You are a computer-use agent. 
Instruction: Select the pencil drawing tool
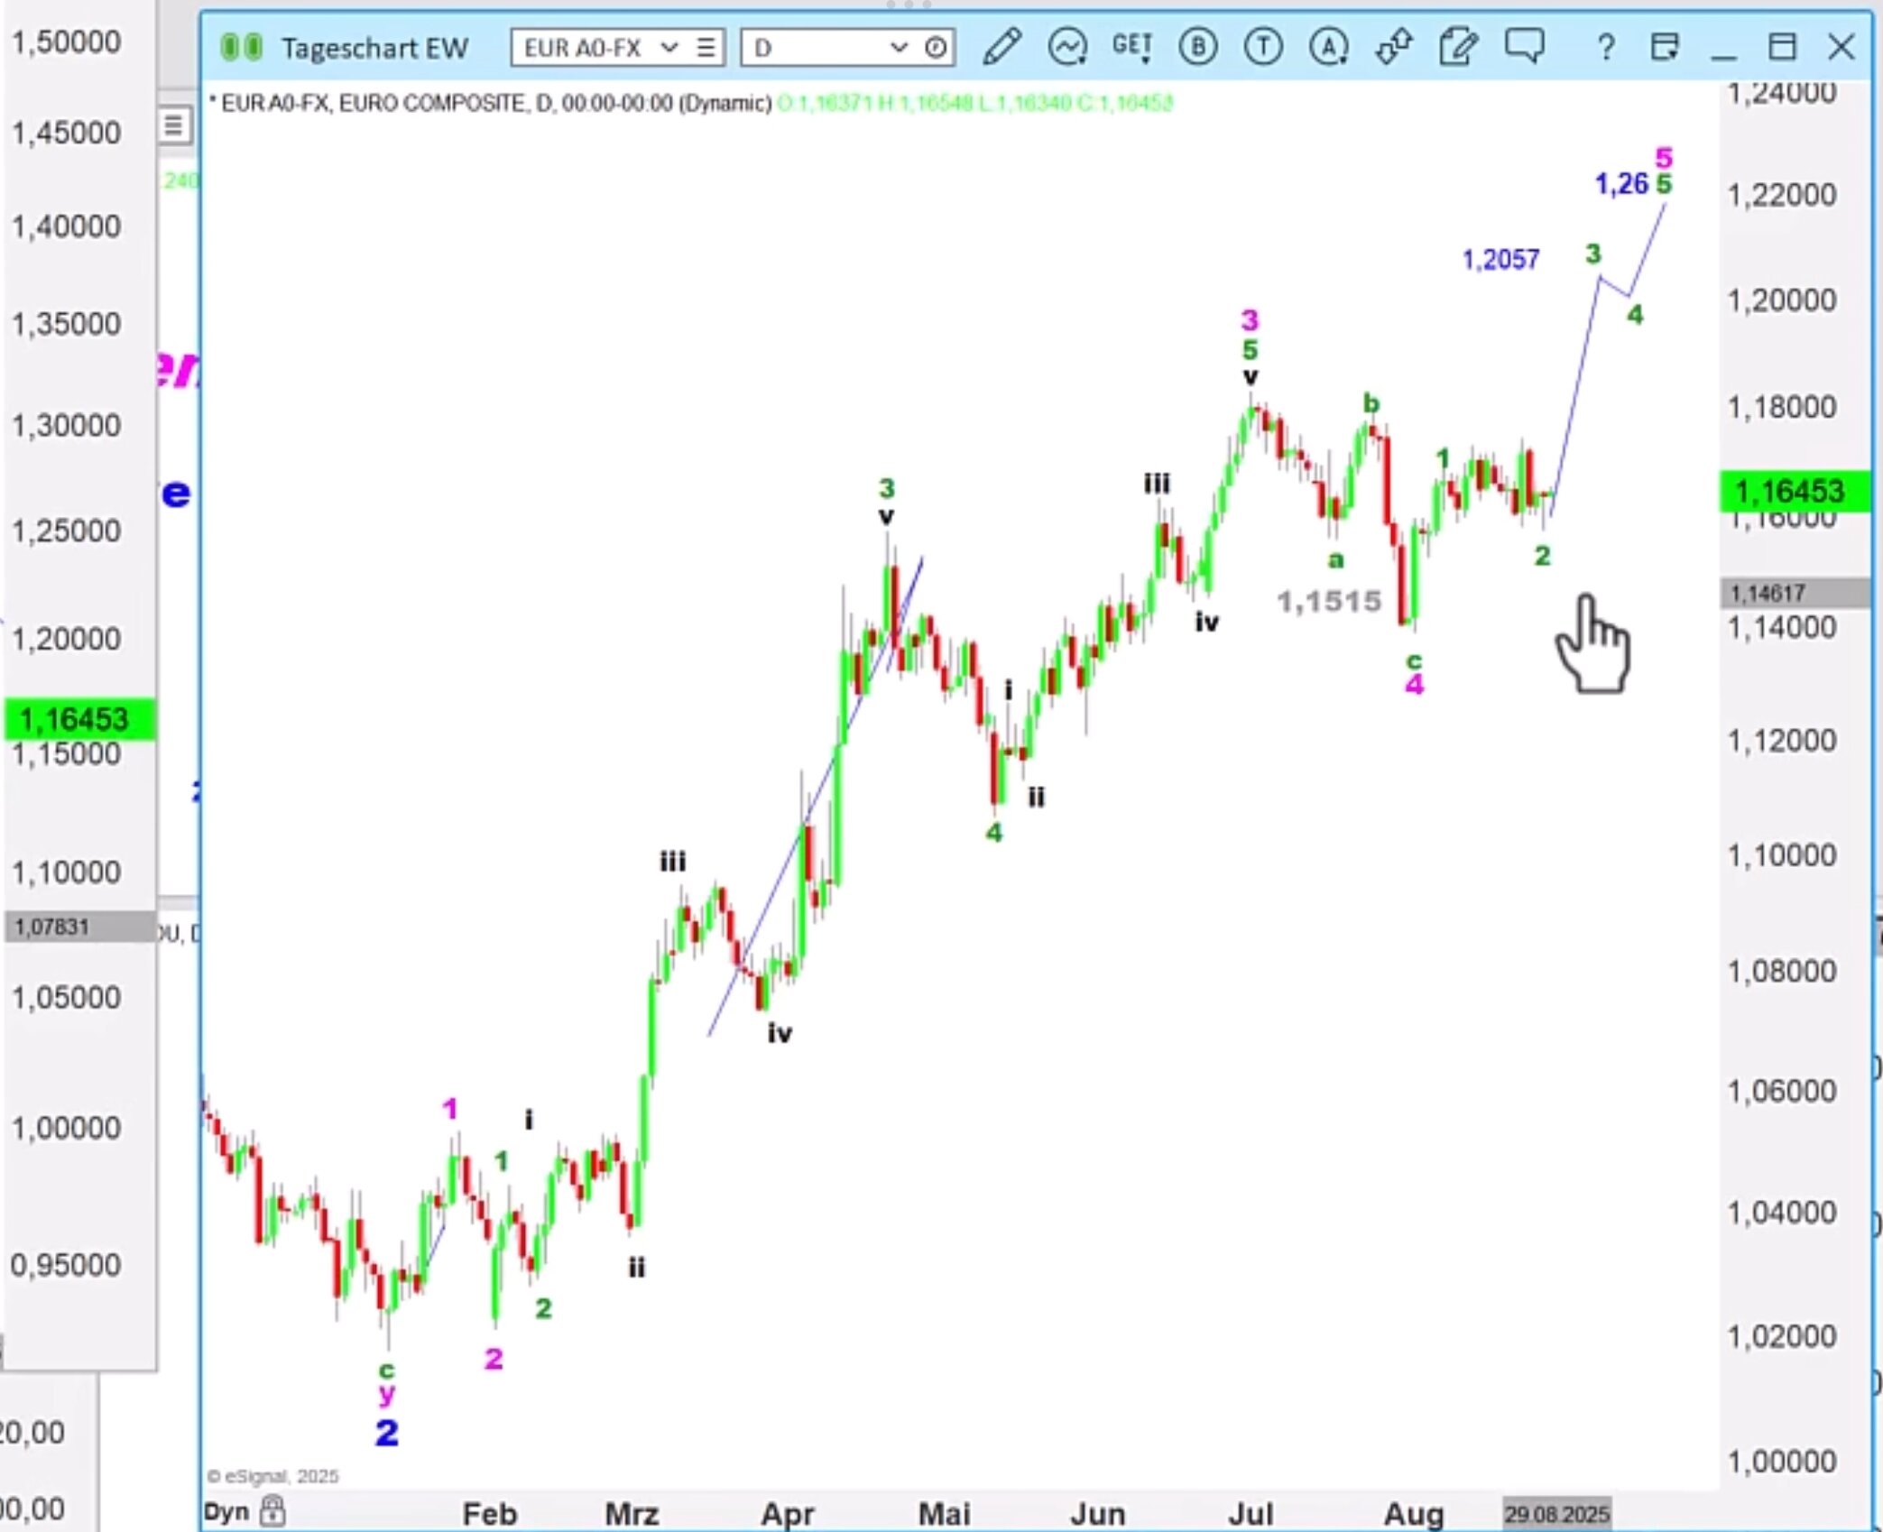(1001, 47)
